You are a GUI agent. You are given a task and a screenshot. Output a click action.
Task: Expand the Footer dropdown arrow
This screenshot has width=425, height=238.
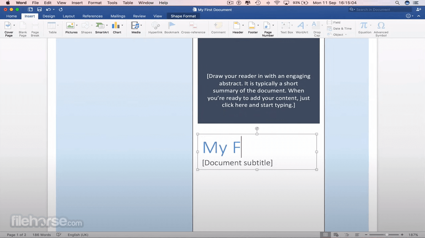tap(258, 25)
